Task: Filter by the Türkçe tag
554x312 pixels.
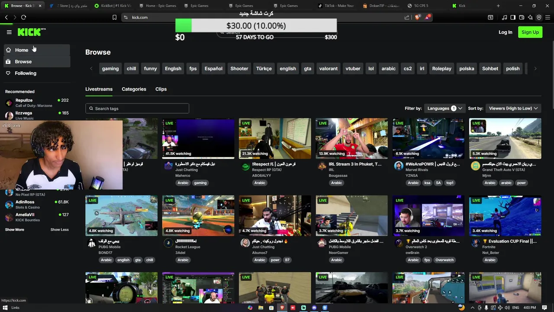Action: 264,68
